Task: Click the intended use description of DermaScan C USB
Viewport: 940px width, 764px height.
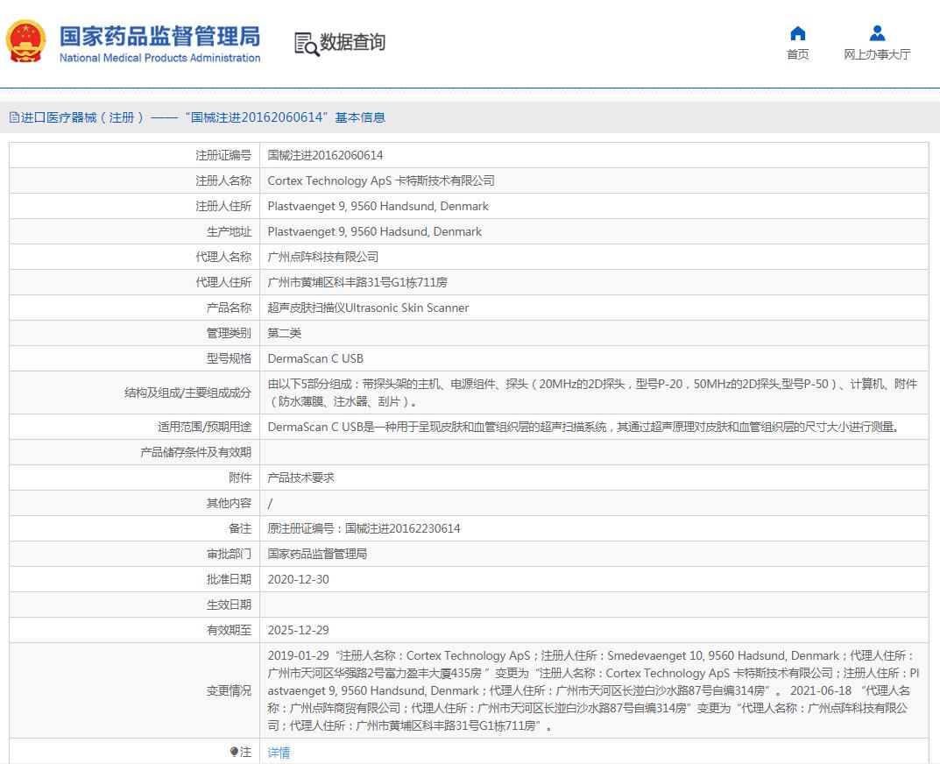Action: tap(583, 427)
